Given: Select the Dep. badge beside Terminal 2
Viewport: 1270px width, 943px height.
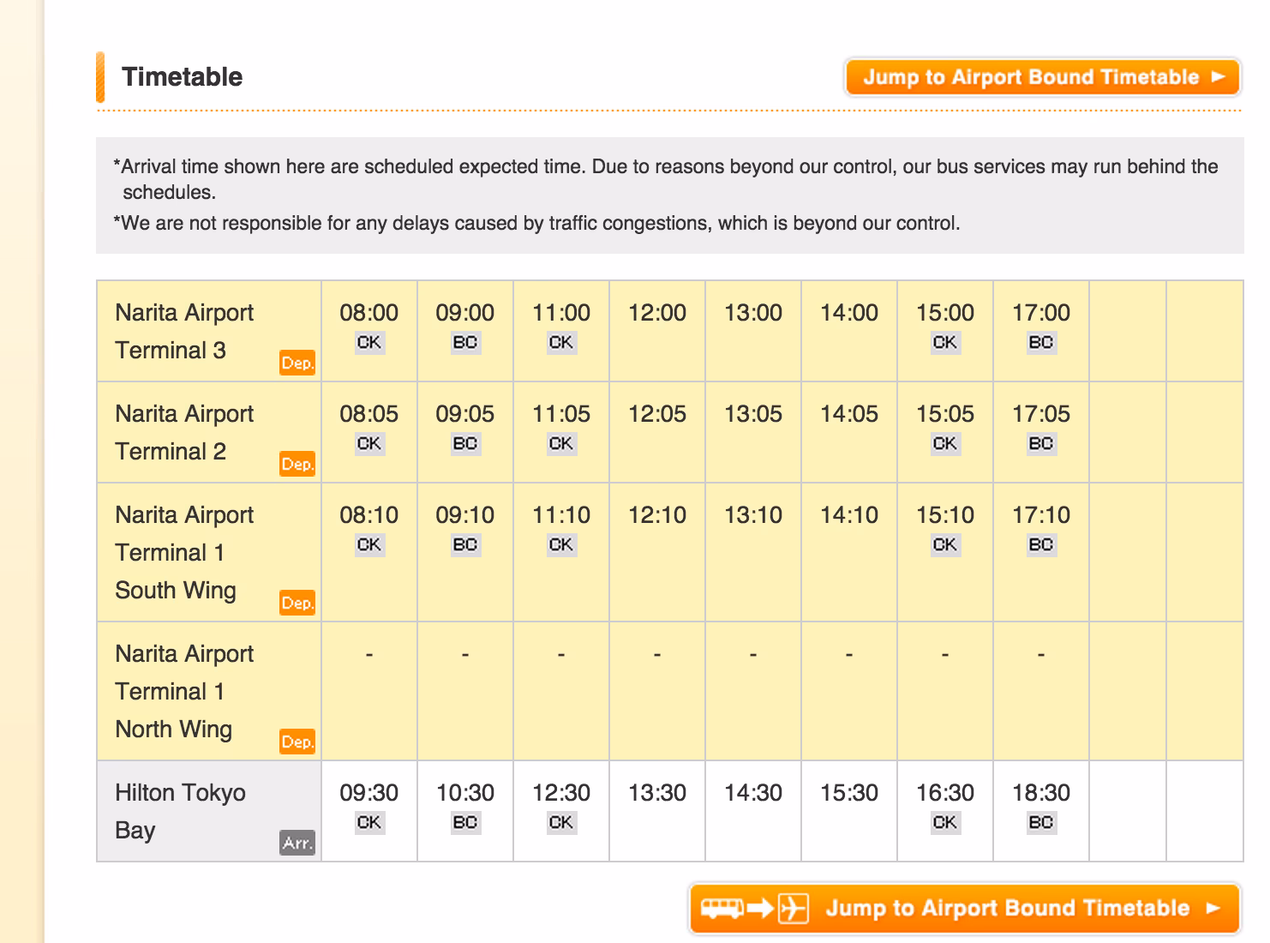Looking at the screenshot, I should [297, 464].
